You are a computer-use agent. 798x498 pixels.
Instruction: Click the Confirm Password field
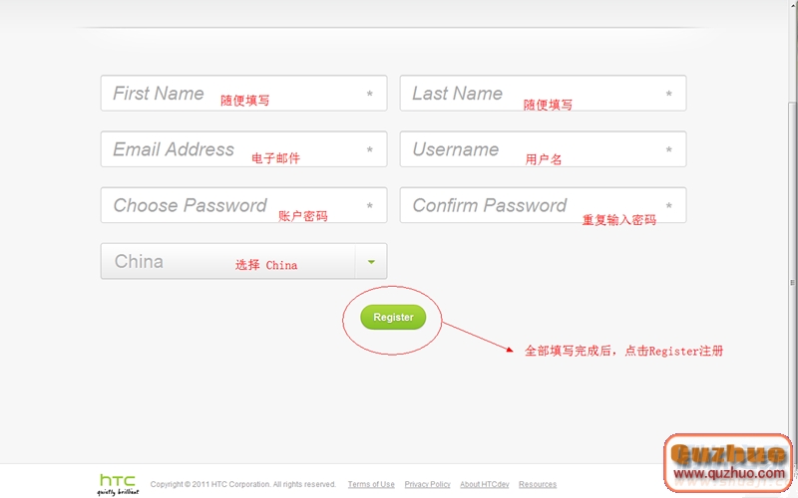click(x=543, y=205)
